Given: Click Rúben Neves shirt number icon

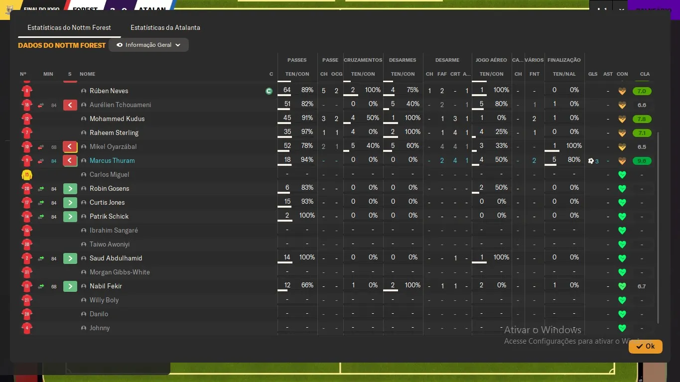Looking at the screenshot, I should 27,91.
